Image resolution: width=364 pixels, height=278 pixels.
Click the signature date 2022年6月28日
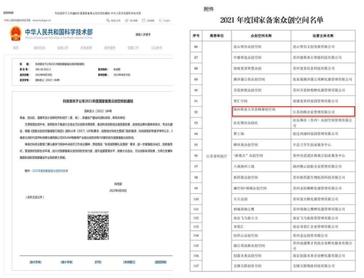point(118,191)
